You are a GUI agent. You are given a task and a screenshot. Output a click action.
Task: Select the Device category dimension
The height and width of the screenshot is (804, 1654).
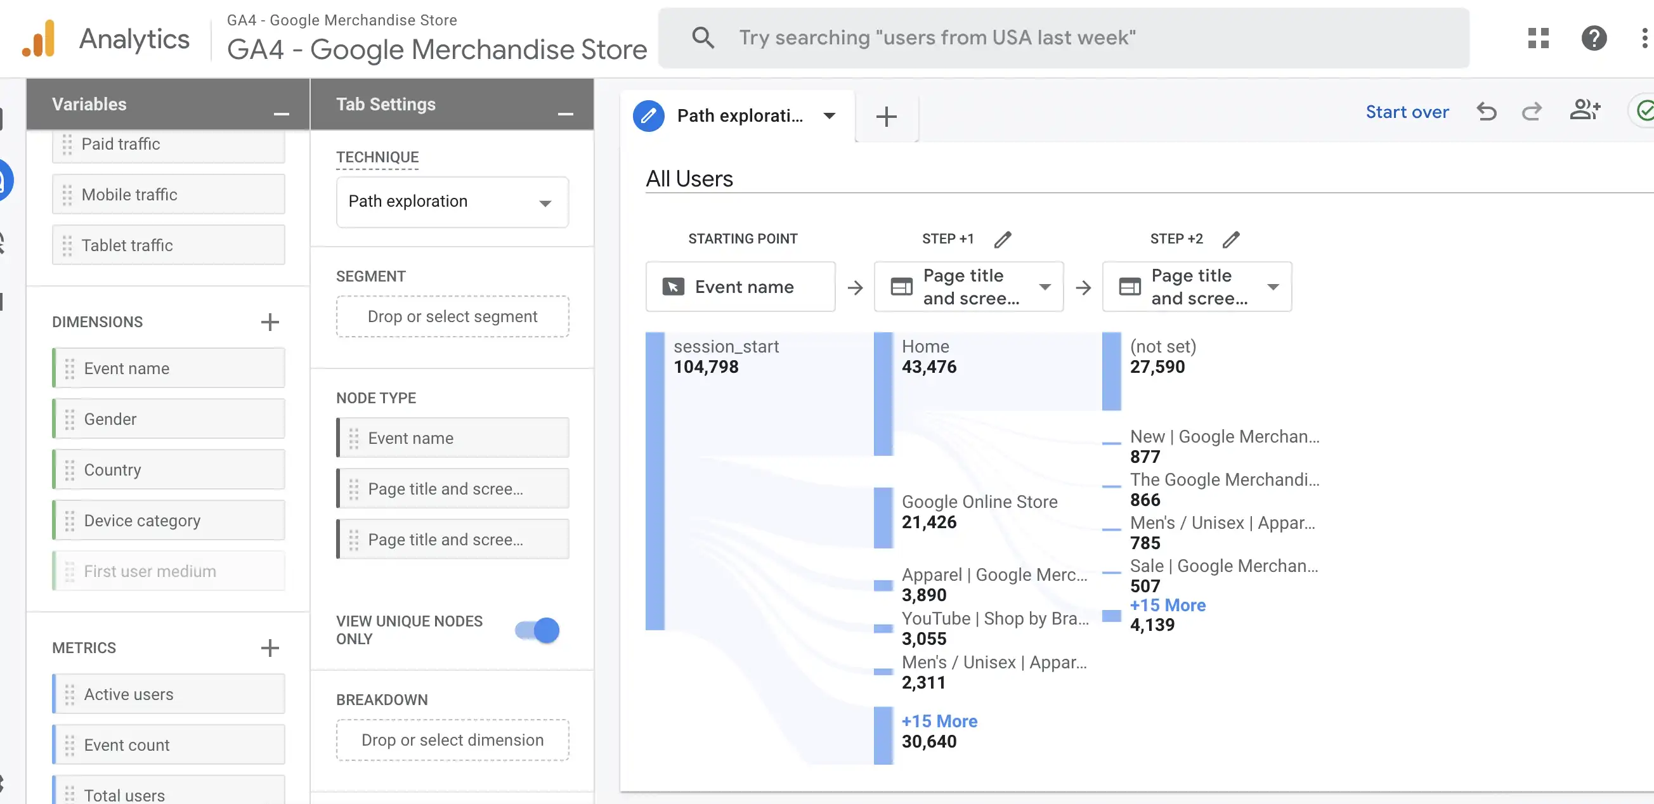point(168,521)
